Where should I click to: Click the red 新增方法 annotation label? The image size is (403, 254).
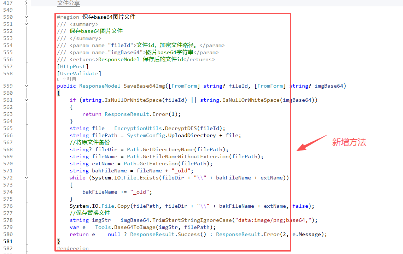tap(349, 142)
